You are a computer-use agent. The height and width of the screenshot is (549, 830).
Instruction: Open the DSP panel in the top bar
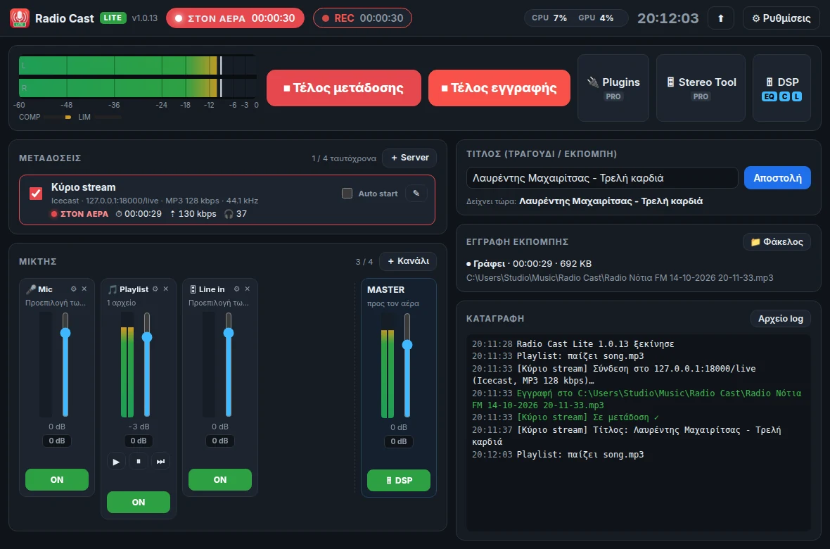coord(782,88)
